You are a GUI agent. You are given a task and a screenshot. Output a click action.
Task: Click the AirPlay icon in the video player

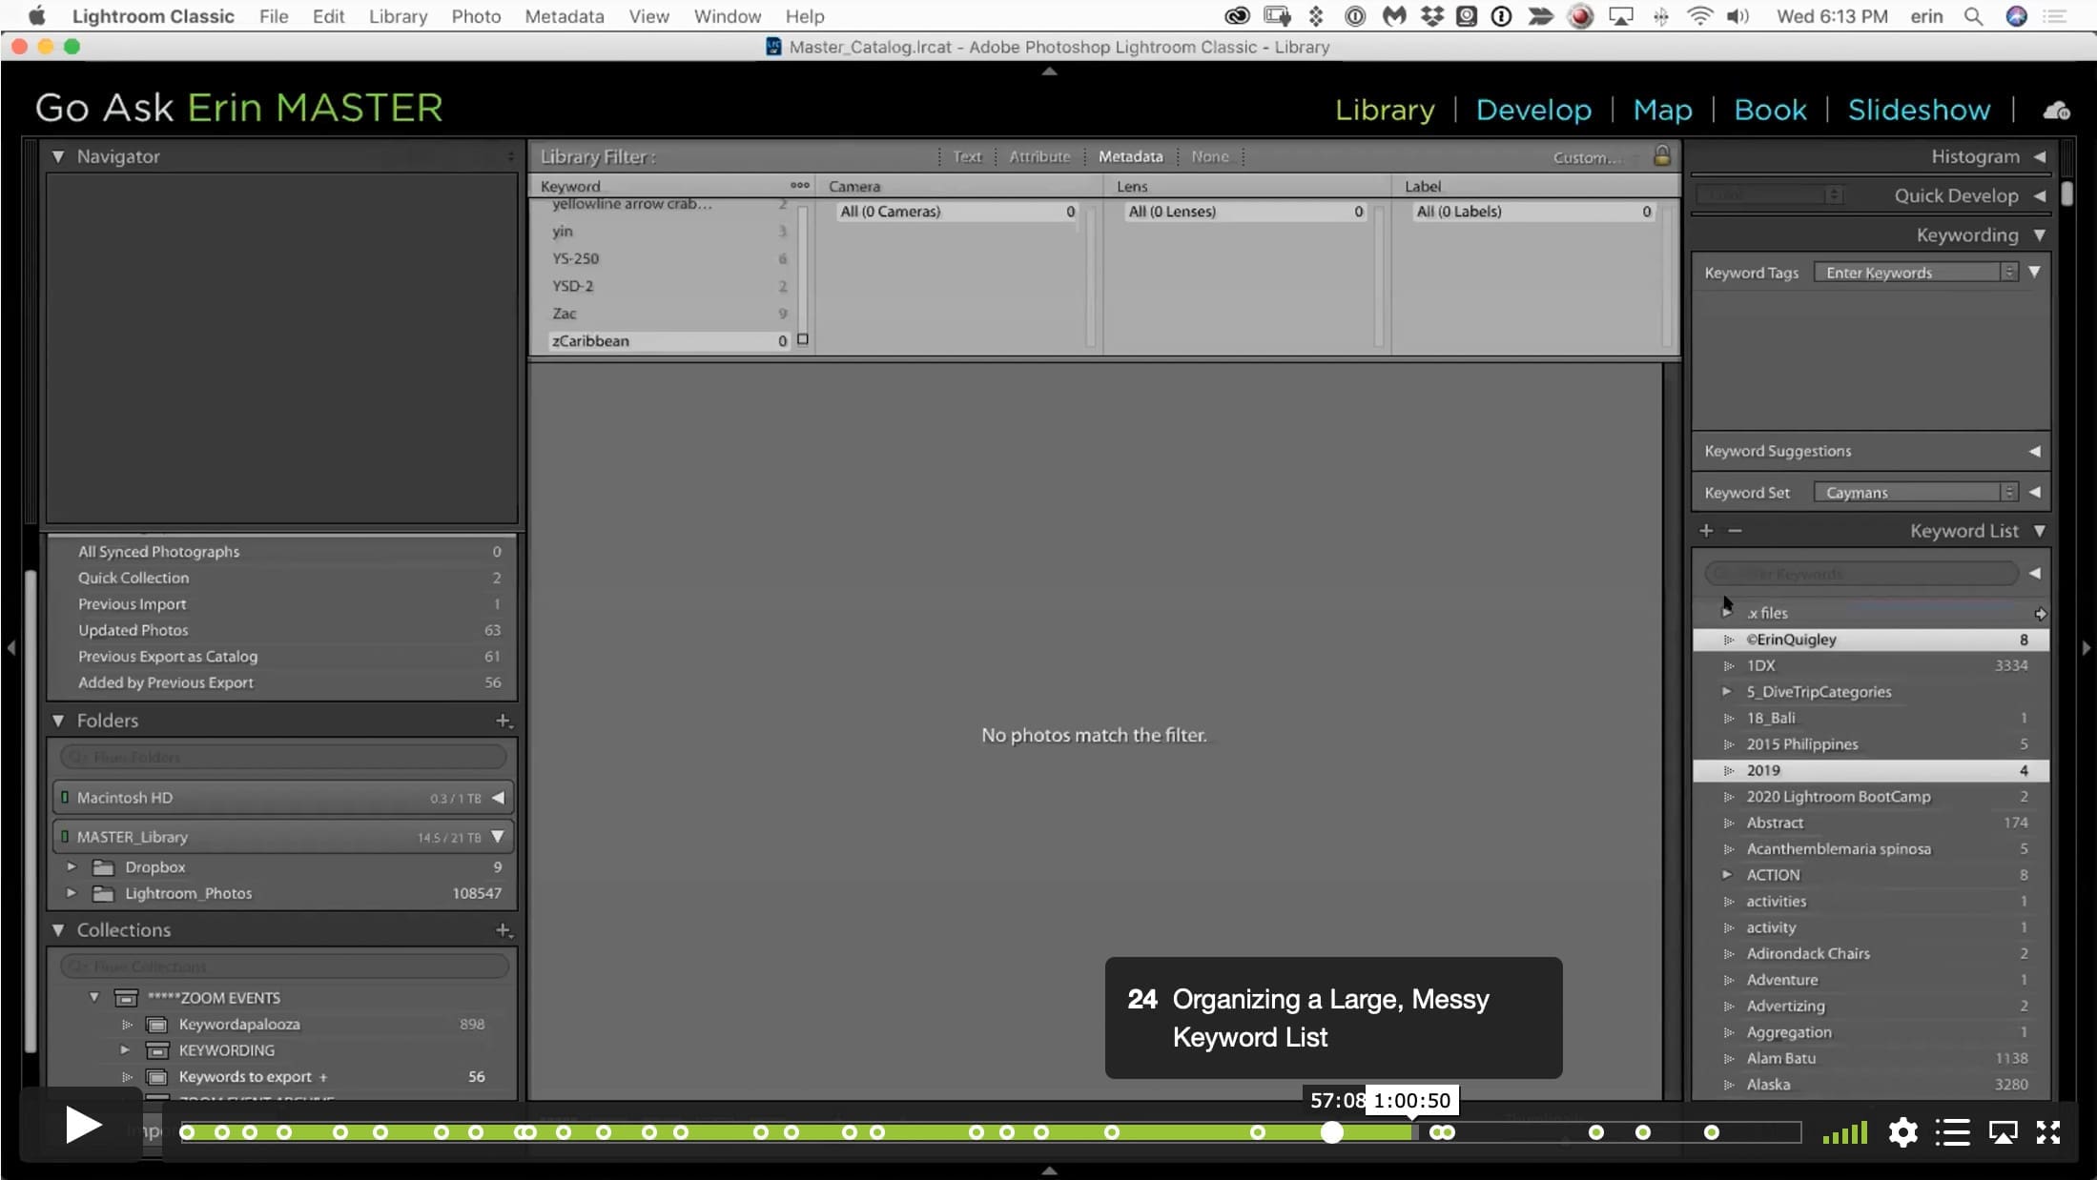coord(2003,1132)
